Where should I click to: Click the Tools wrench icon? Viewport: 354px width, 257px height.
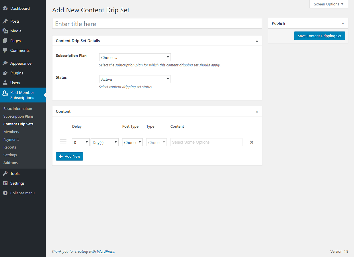coord(5,173)
